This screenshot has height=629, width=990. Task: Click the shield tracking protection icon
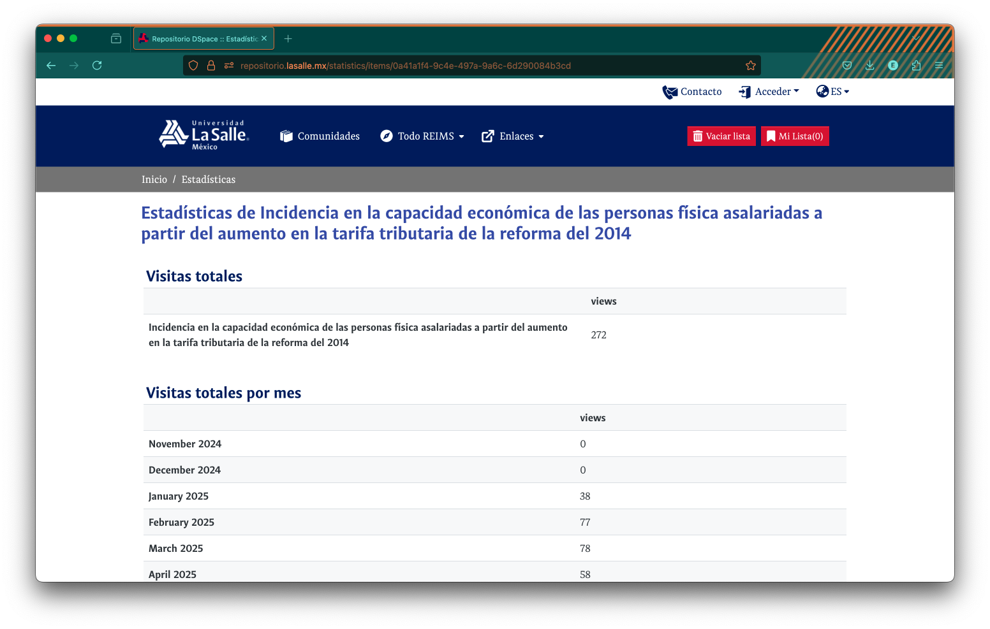click(193, 66)
